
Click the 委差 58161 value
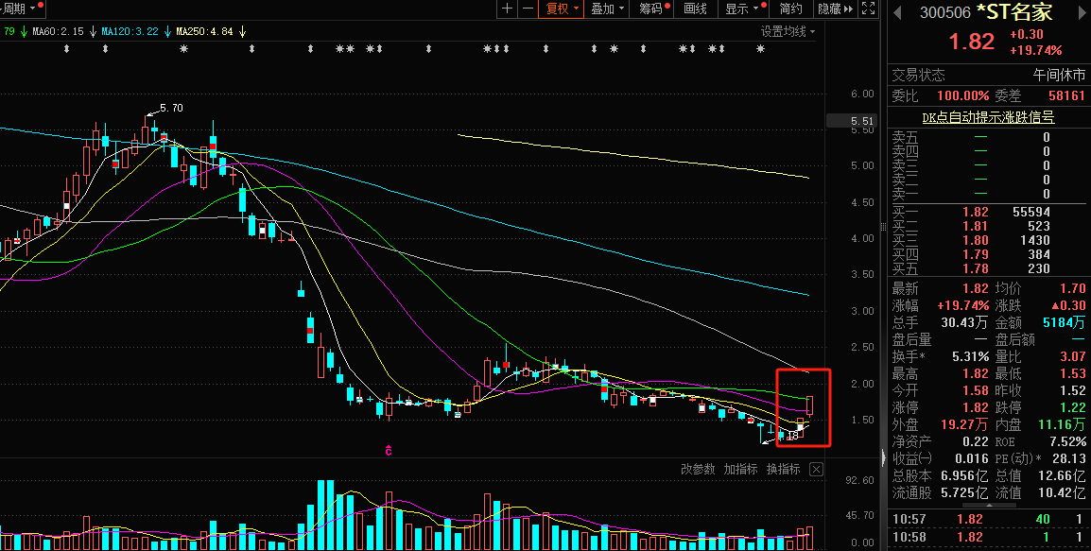coord(1066,95)
